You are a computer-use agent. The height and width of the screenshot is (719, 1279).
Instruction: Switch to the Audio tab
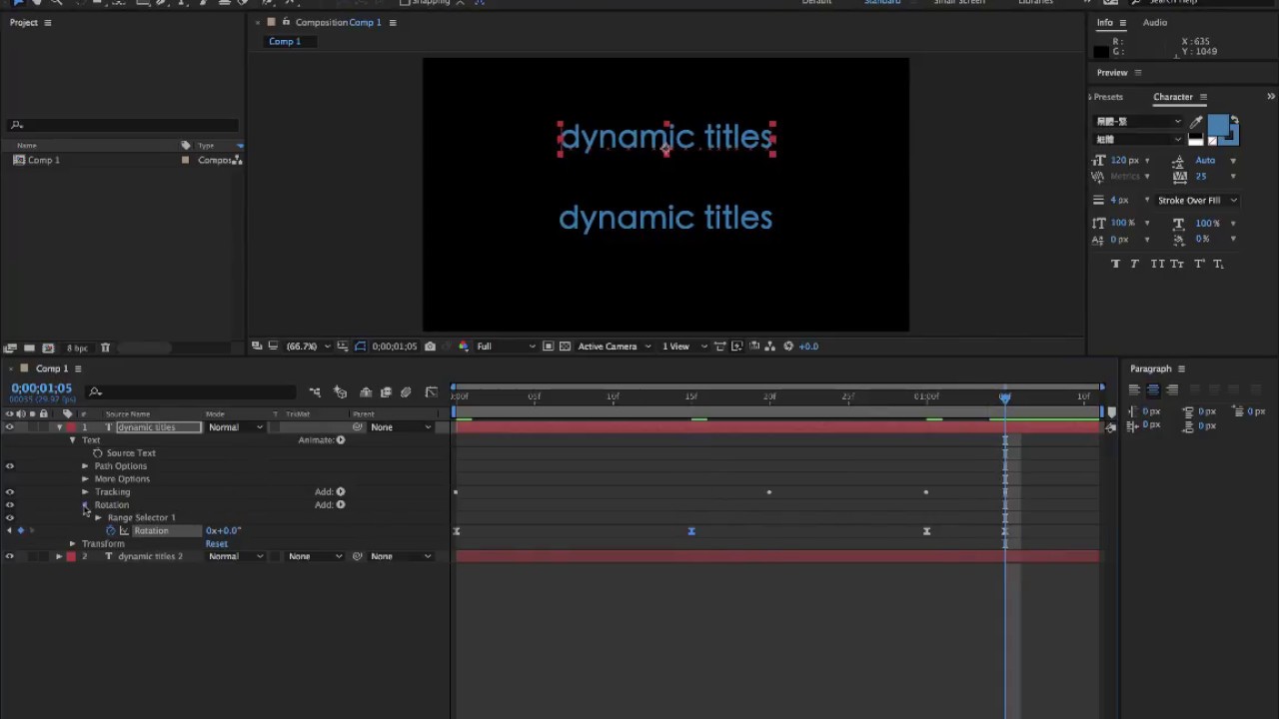pyautogui.click(x=1155, y=23)
